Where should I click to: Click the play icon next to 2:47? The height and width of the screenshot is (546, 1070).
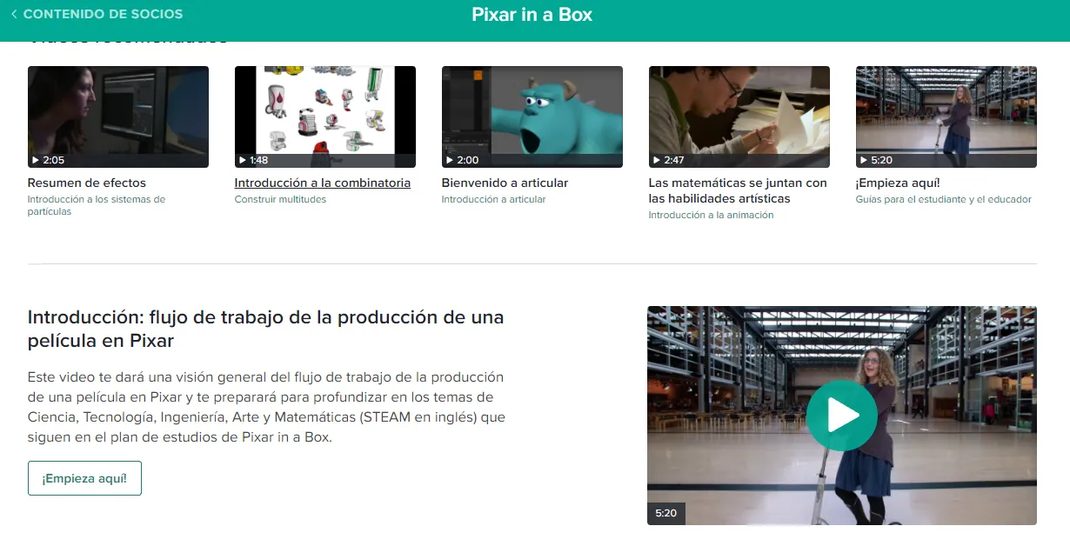(657, 160)
